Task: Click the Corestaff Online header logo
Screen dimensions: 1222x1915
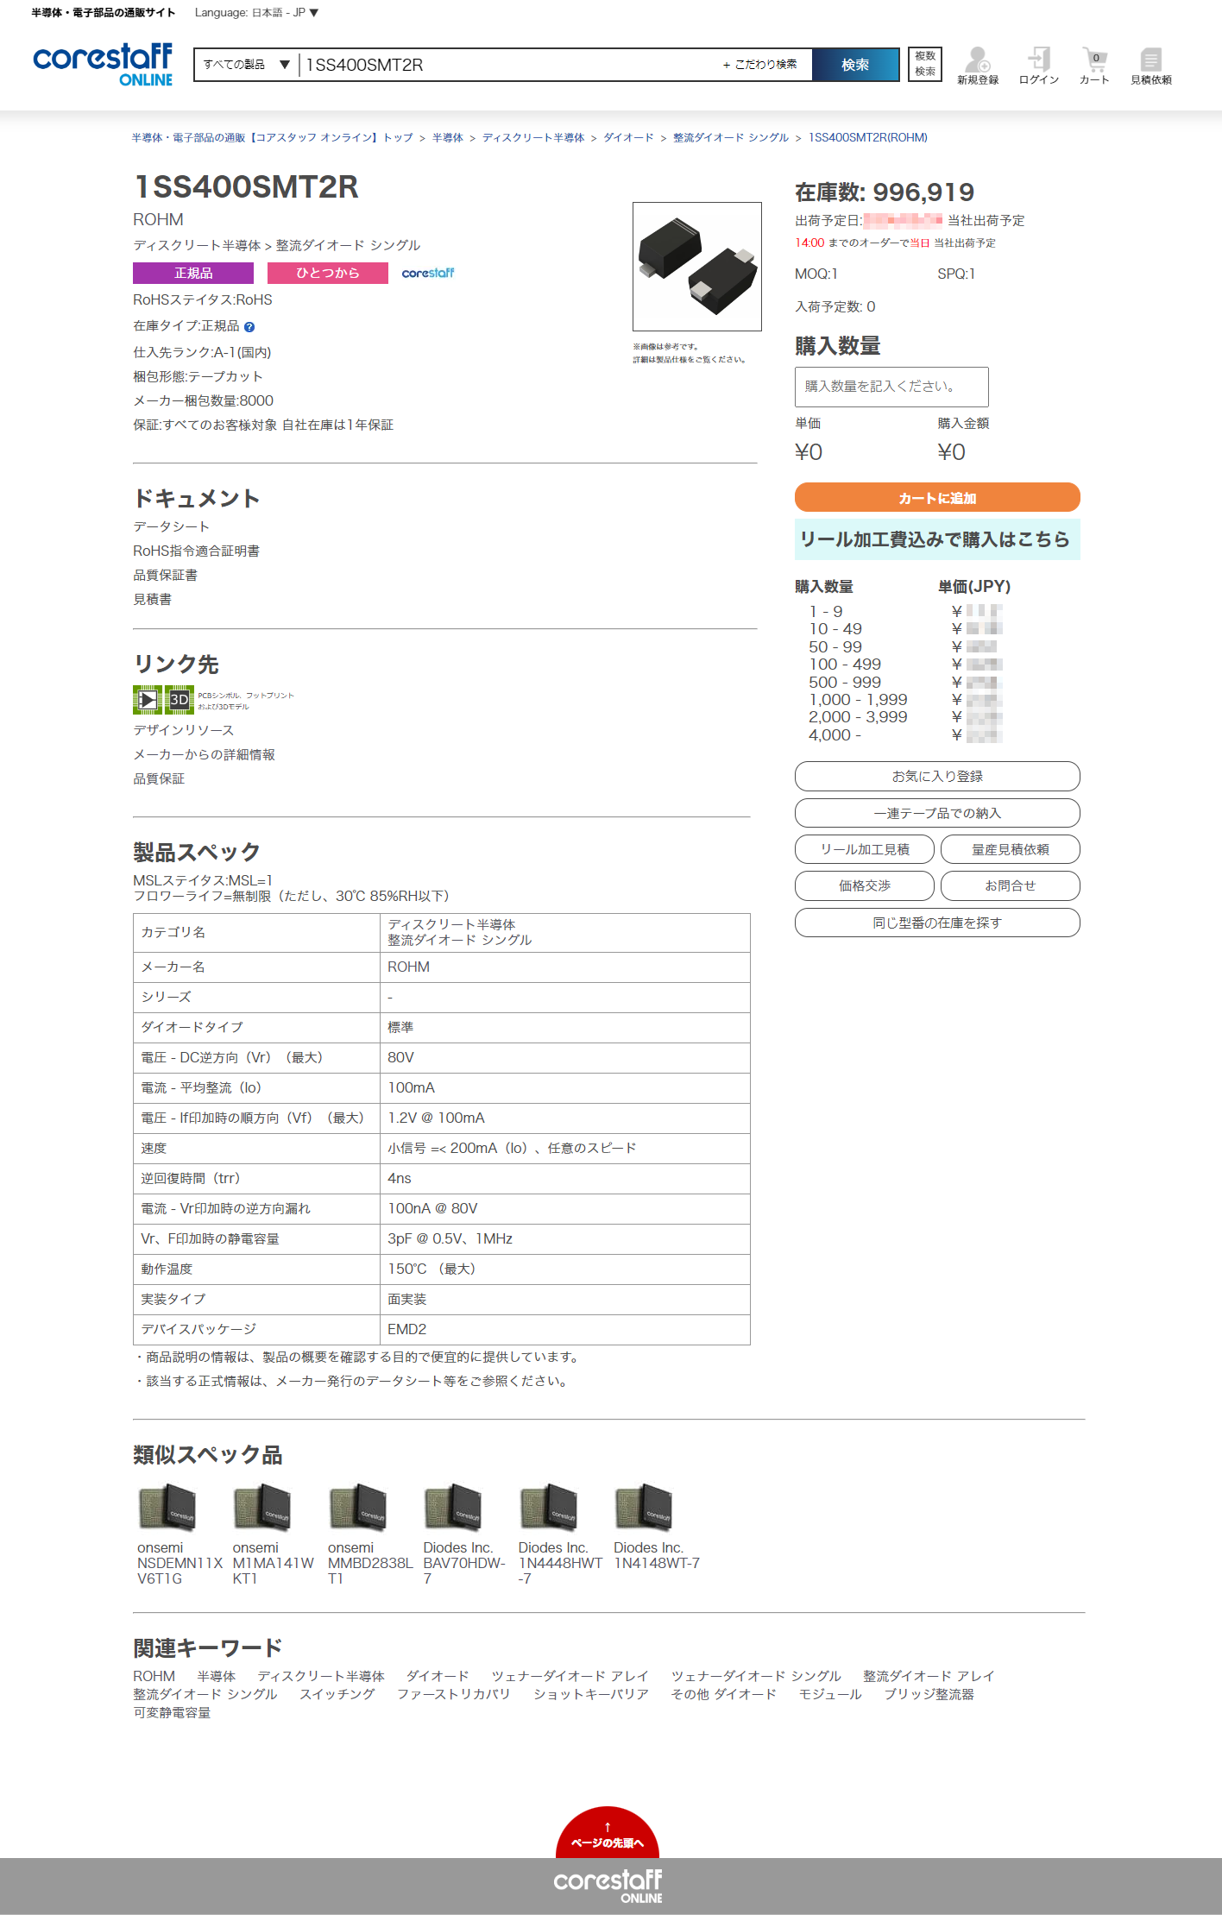Action: pos(103,65)
